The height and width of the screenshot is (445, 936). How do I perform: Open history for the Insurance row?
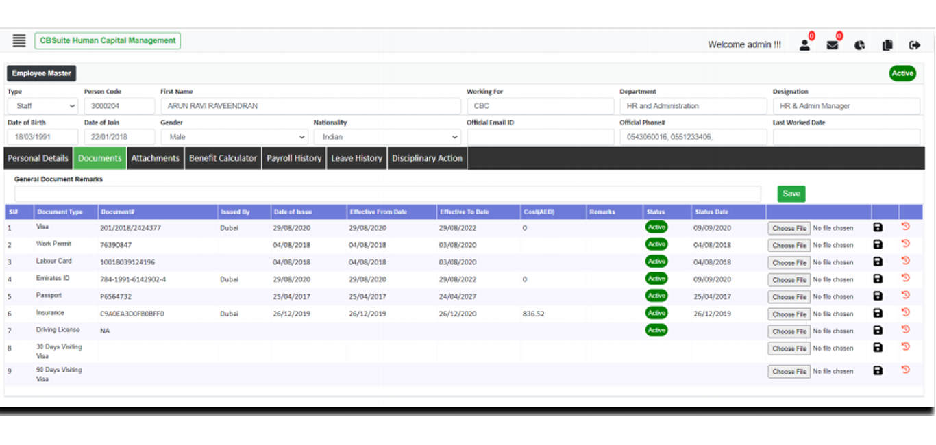(905, 312)
